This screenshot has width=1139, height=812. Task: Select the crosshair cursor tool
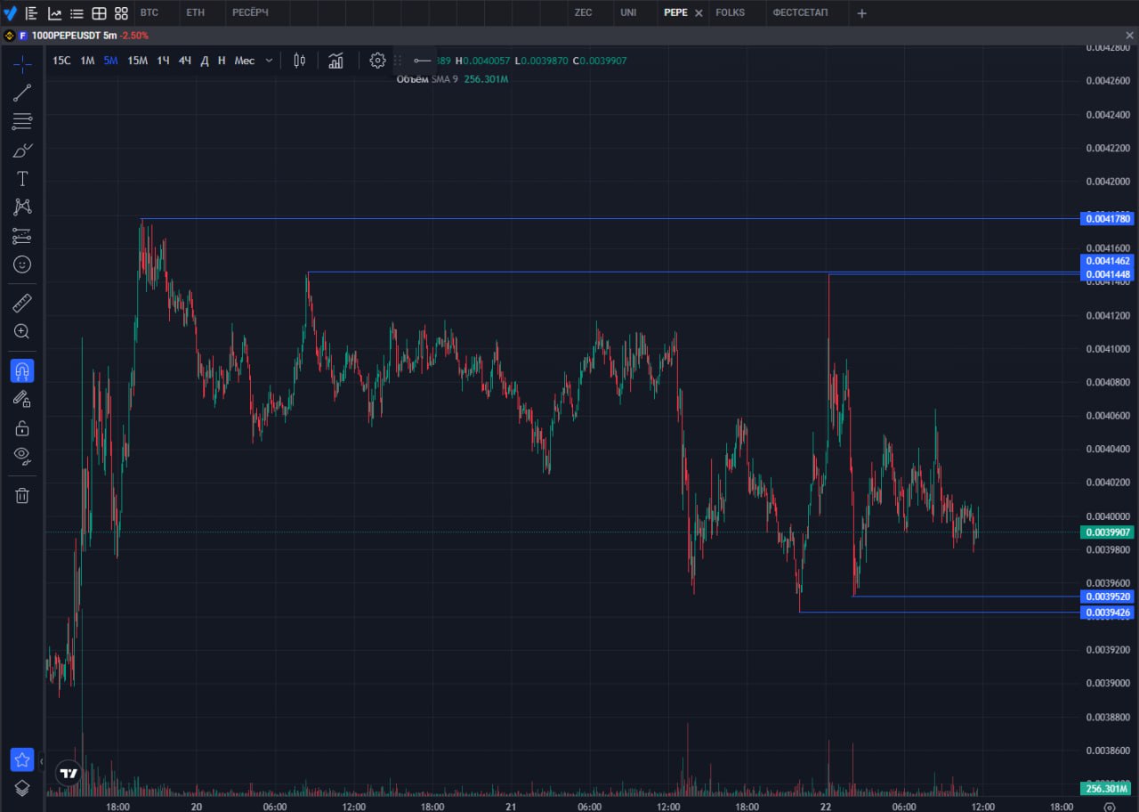click(x=22, y=64)
